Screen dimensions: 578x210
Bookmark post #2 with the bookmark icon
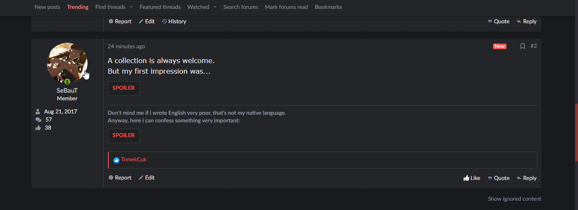[x=523, y=46]
